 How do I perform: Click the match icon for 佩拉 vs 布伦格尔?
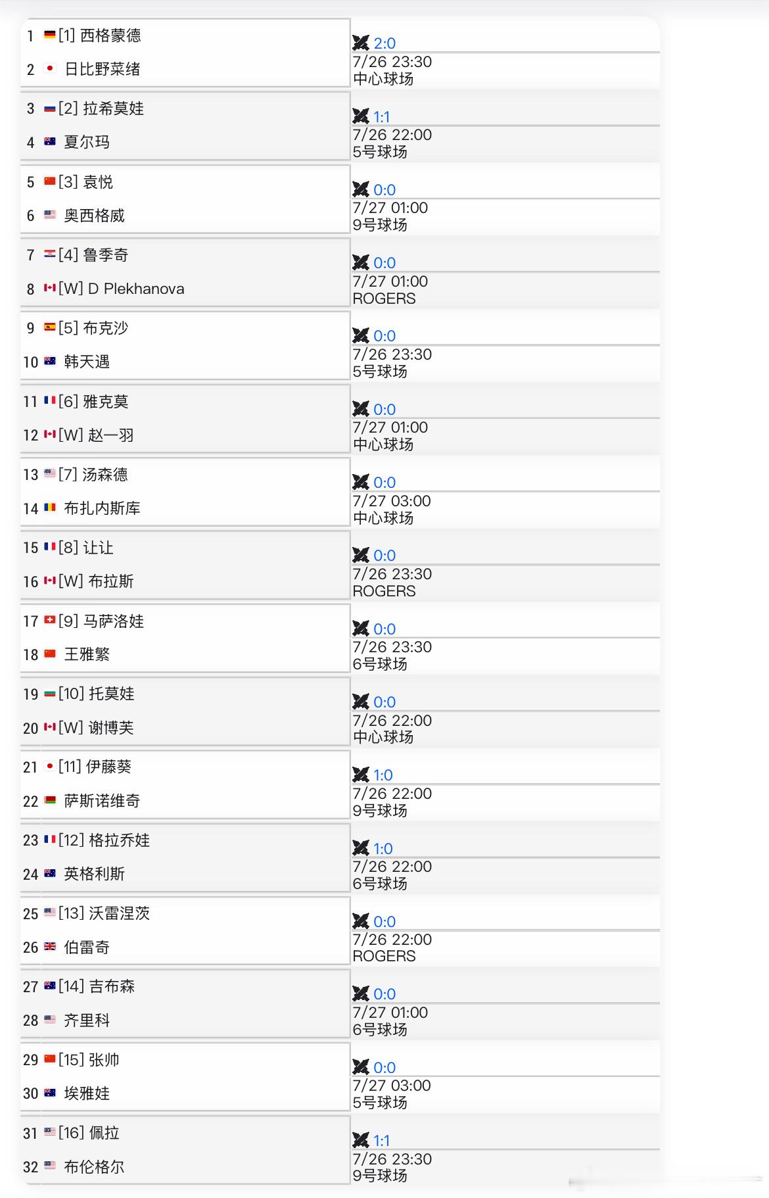361,1140
